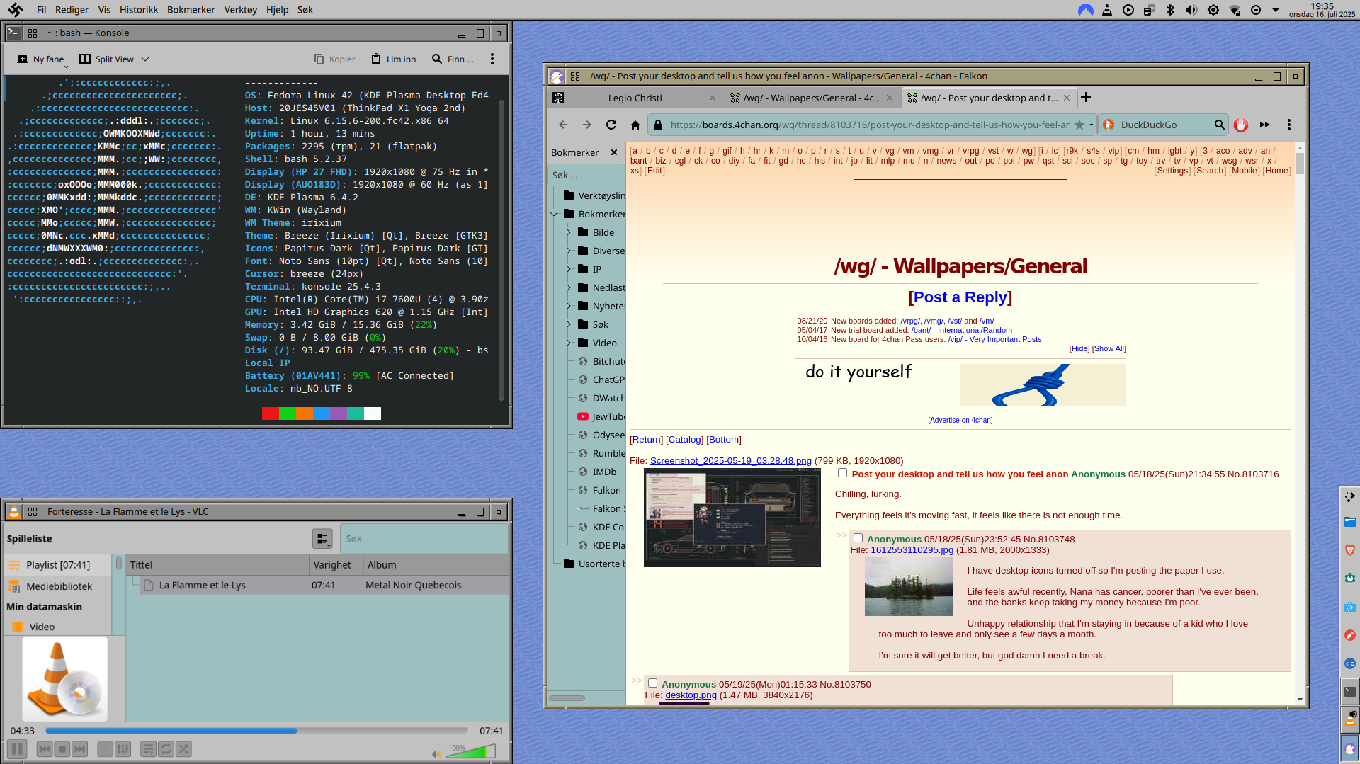Click the Post a Reply link

(x=960, y=297)
